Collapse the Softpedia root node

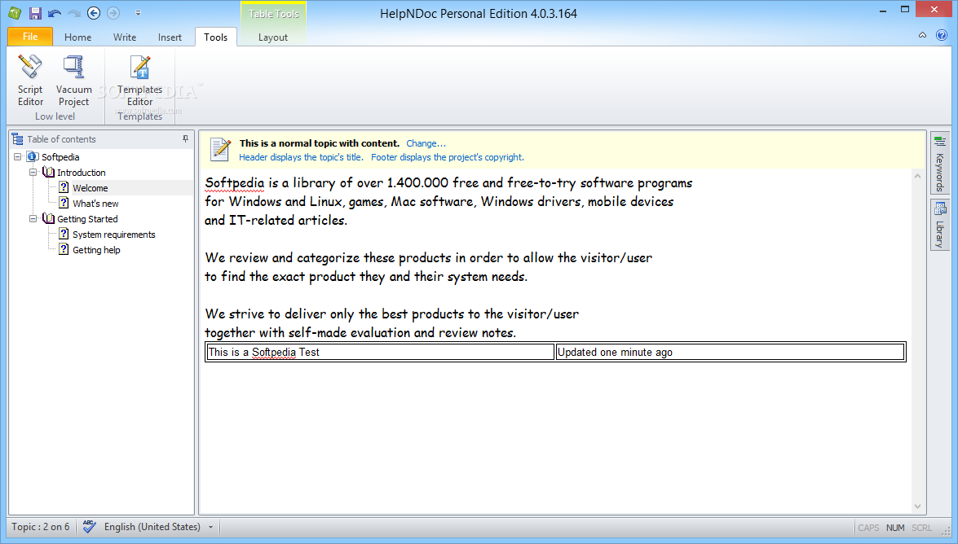pyautogui.click(x=18, y=157)
